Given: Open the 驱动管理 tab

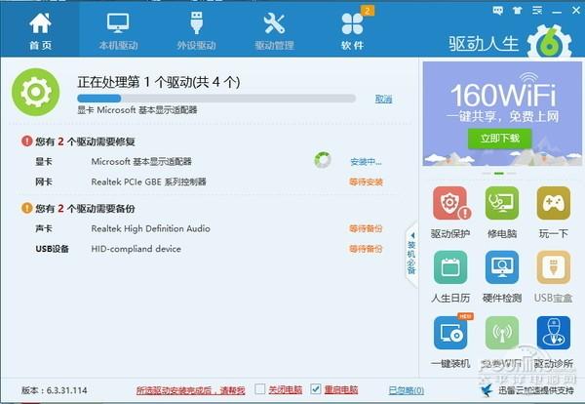Looking at the screenshot, I should pos(274,30).
